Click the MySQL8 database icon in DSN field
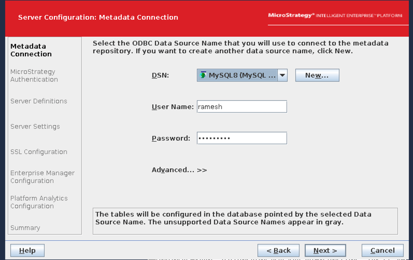413x260 pixels. tap(203, 75)
